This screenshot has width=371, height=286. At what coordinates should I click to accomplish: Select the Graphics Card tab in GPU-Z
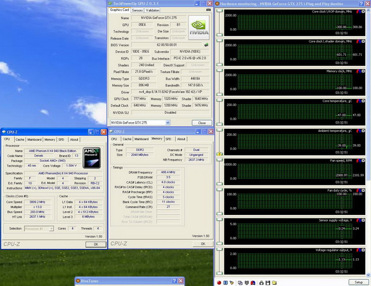[x=120, y=10]
